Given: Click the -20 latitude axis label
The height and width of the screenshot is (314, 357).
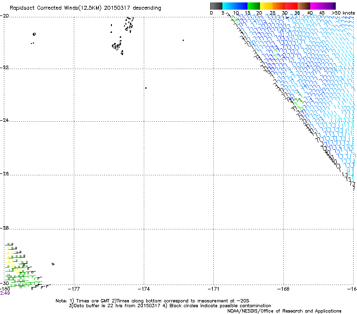Looking at the screenshot, I should point(4,16).
